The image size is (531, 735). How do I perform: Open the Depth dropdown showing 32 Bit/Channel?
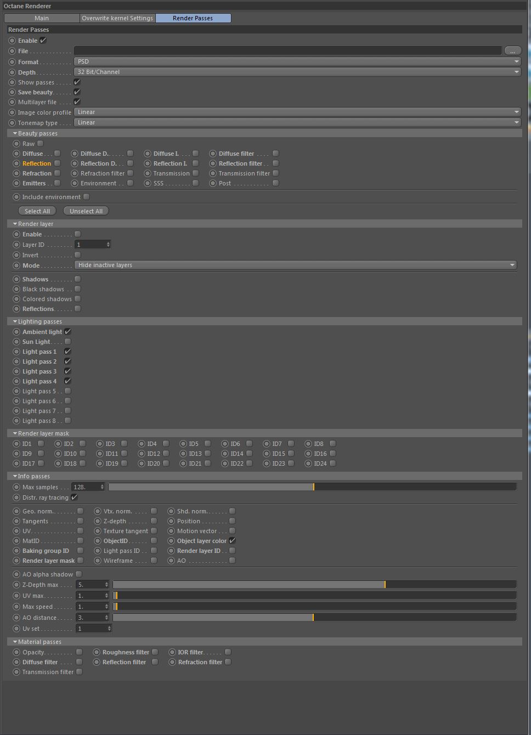tap(297, 72)
